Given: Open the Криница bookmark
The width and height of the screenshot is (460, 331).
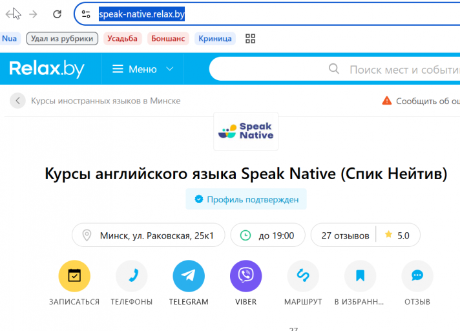Looking at the screenshot, I should [215, 38].
